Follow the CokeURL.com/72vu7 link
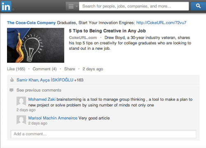Screen dimensions: 206x148 point(161,23)
